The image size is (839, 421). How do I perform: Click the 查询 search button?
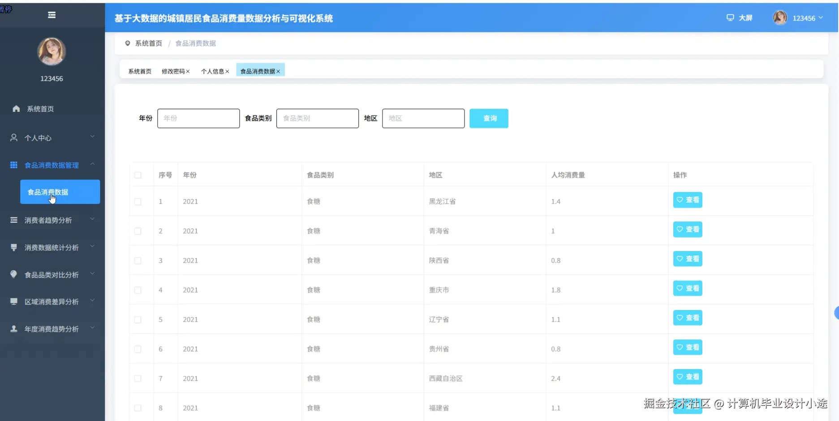click(489, 118)
